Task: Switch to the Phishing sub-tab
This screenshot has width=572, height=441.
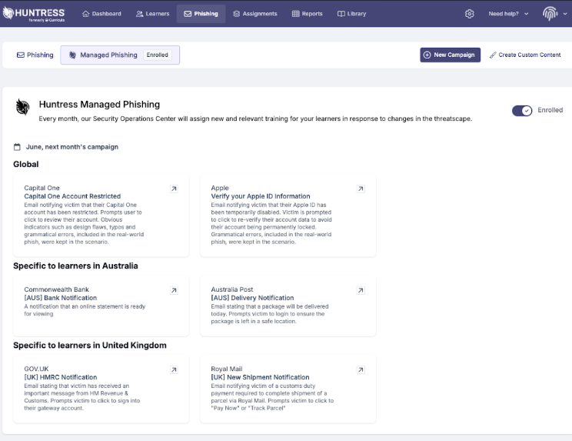Action: (35, 55)
